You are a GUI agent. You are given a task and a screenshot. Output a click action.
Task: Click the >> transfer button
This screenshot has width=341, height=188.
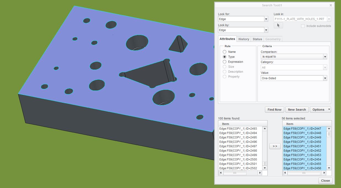[x=275, y=146]
